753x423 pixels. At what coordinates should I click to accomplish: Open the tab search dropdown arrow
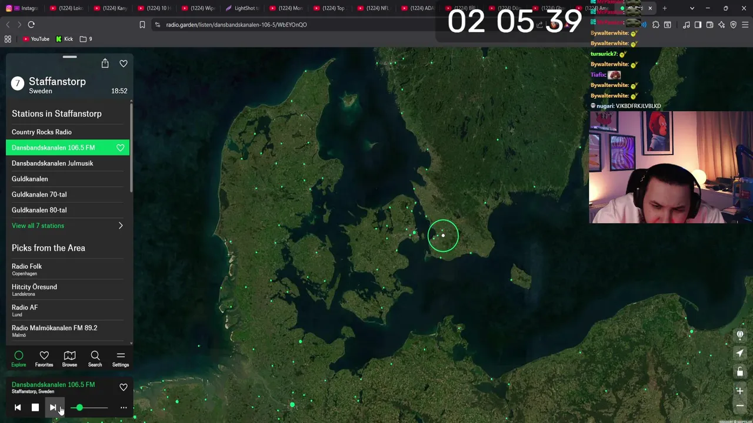pyautogui.click(x=692, y=8)
